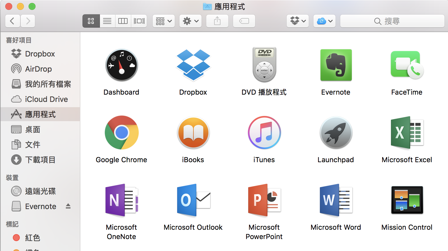
Task: Open the gear Action menu
Action: [x=191, y=21]
